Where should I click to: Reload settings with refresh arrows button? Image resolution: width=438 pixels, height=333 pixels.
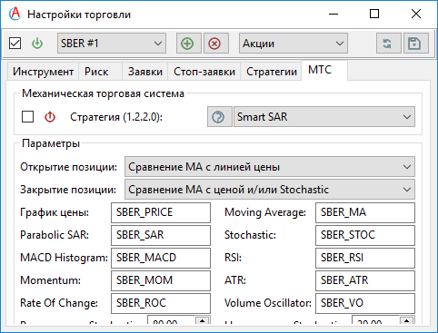click(389, 44)
